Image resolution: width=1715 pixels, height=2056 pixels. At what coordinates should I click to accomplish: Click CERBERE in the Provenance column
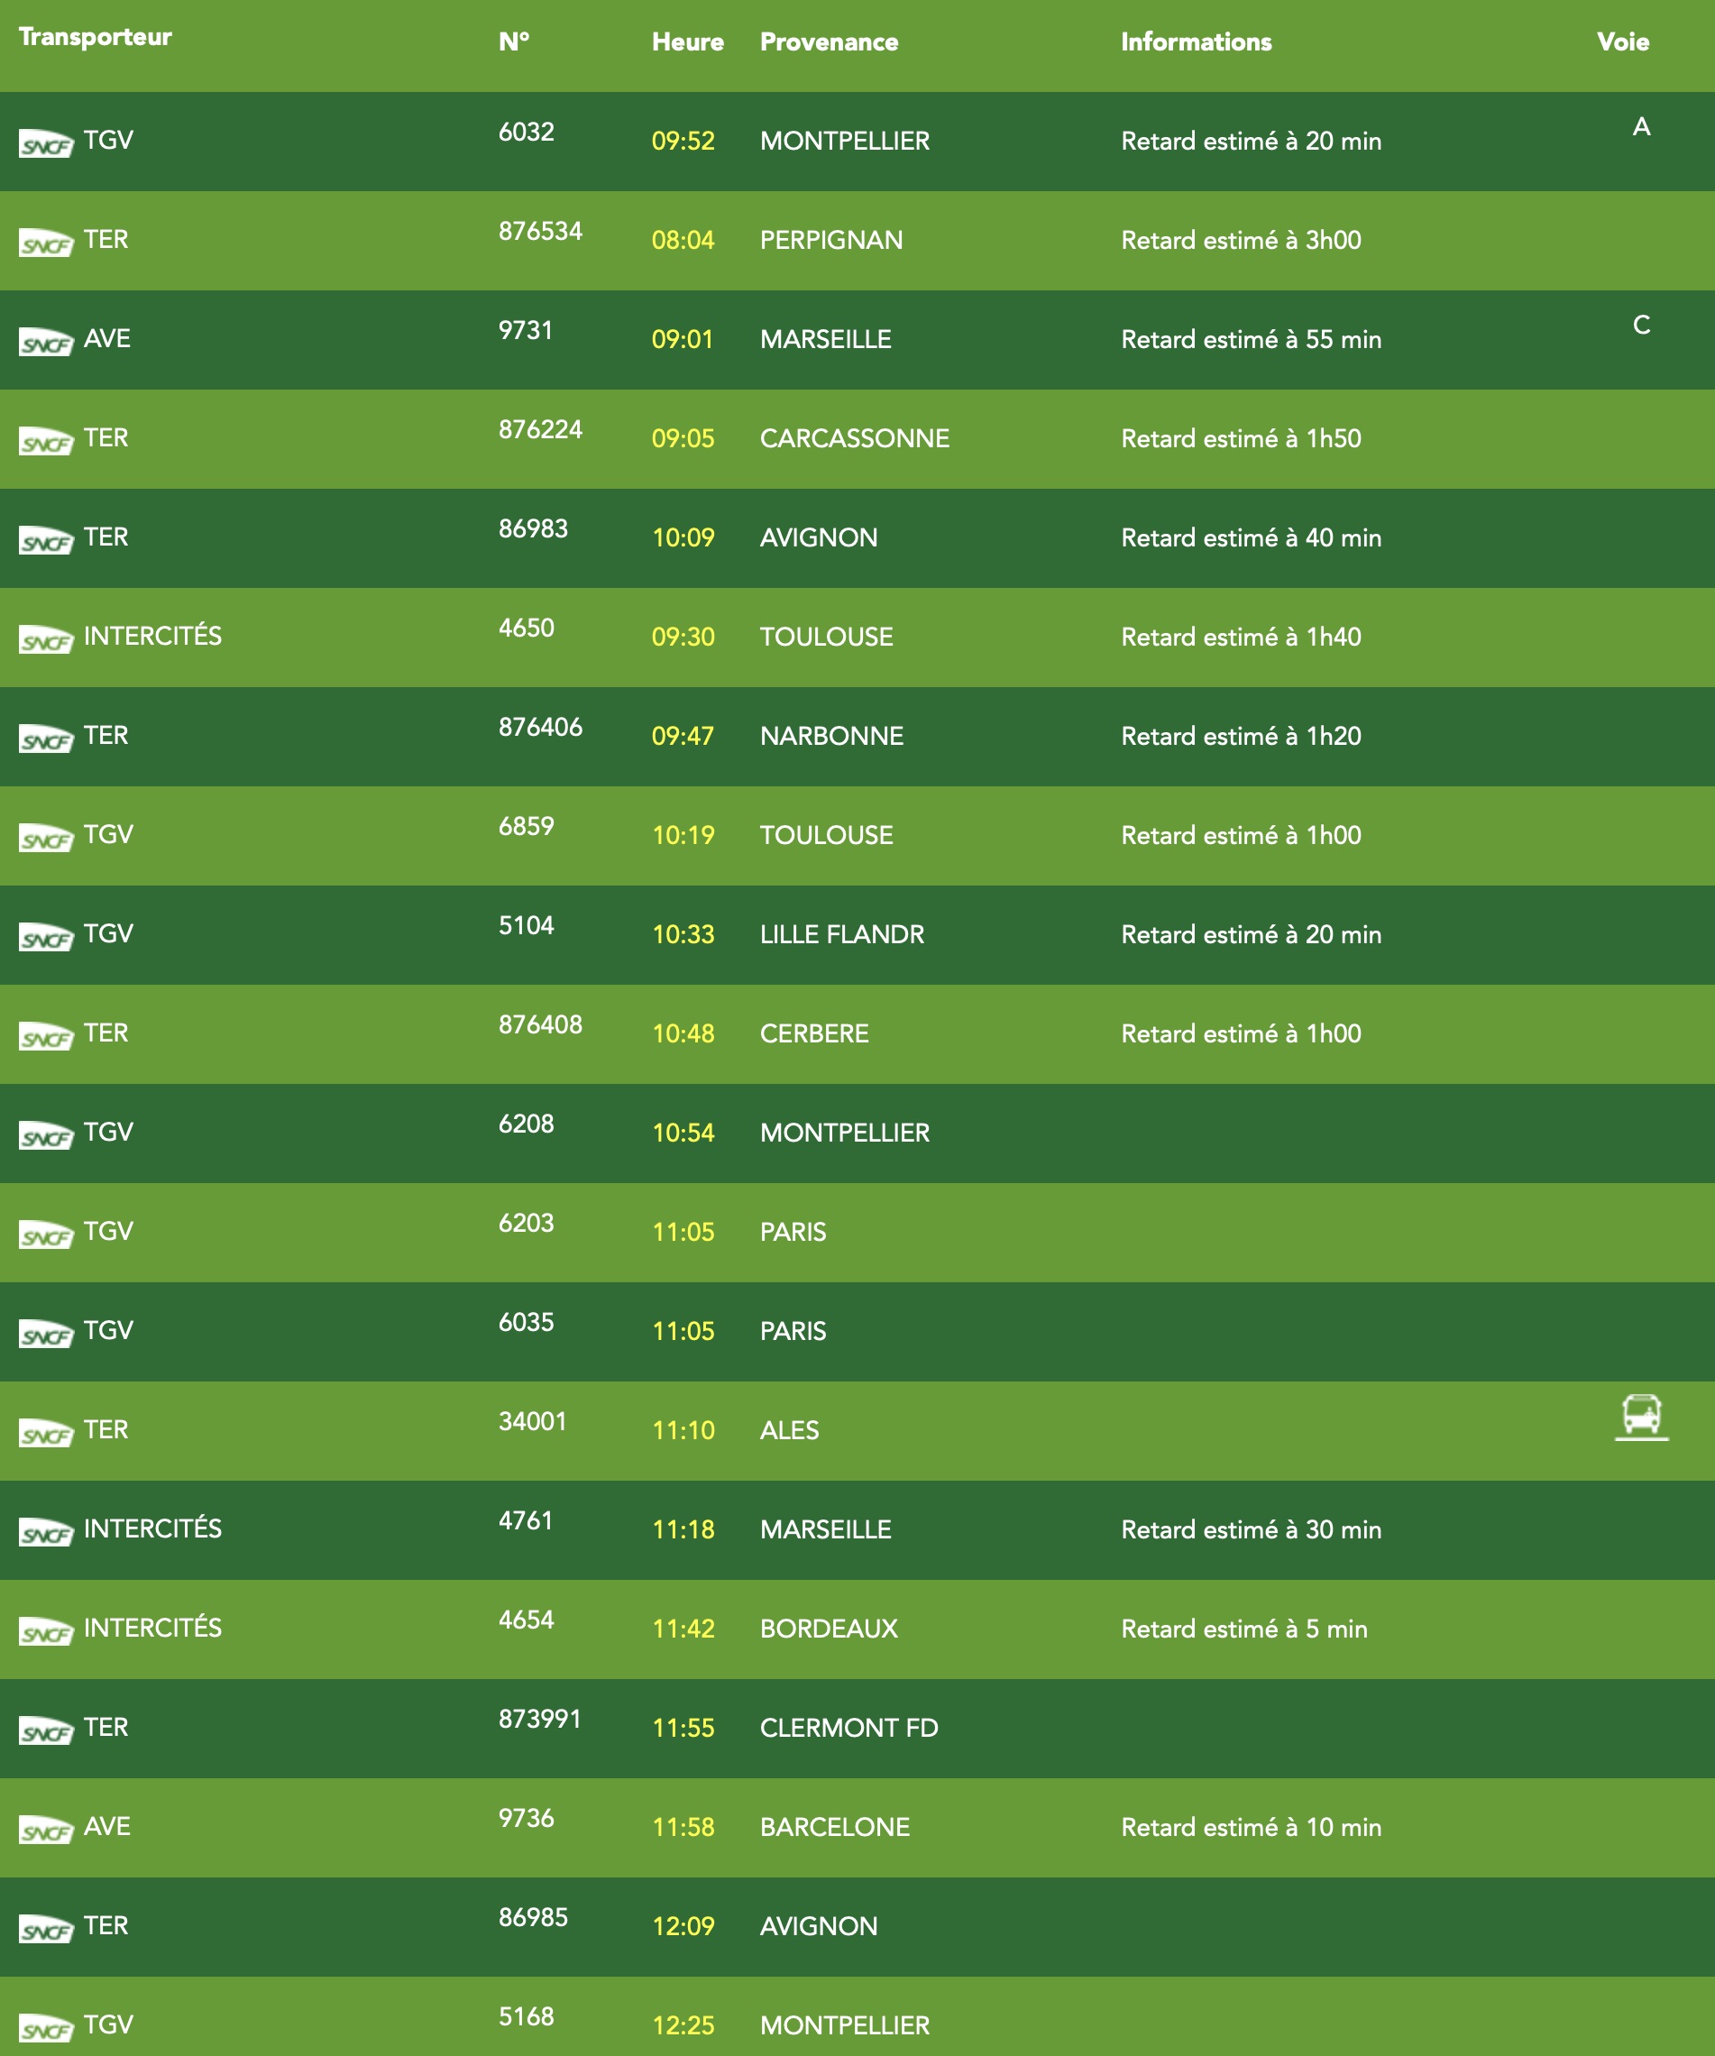click(814, 1034)
